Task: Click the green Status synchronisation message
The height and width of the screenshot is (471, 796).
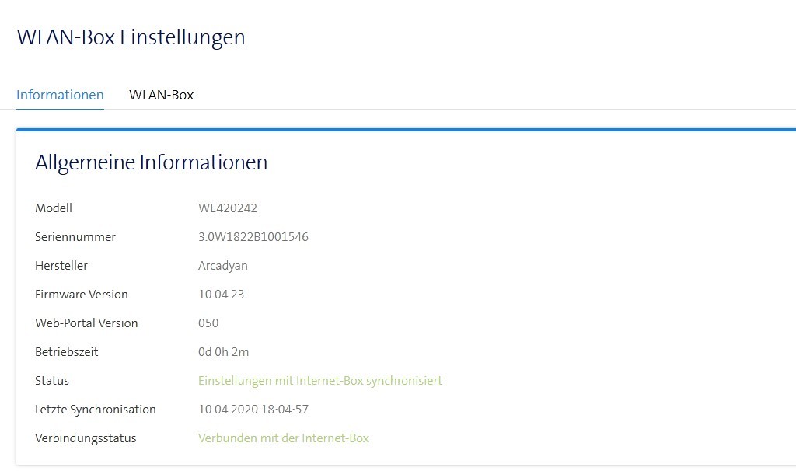Action: click(320, 380)
